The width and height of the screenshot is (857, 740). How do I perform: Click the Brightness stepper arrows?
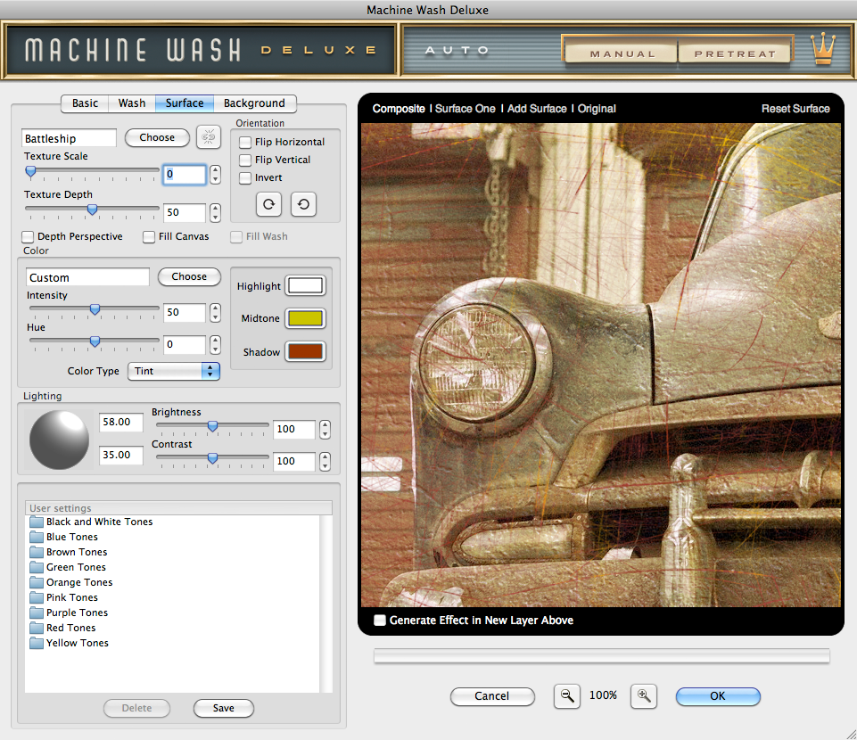pyautogui.click(x=325, y=429)
